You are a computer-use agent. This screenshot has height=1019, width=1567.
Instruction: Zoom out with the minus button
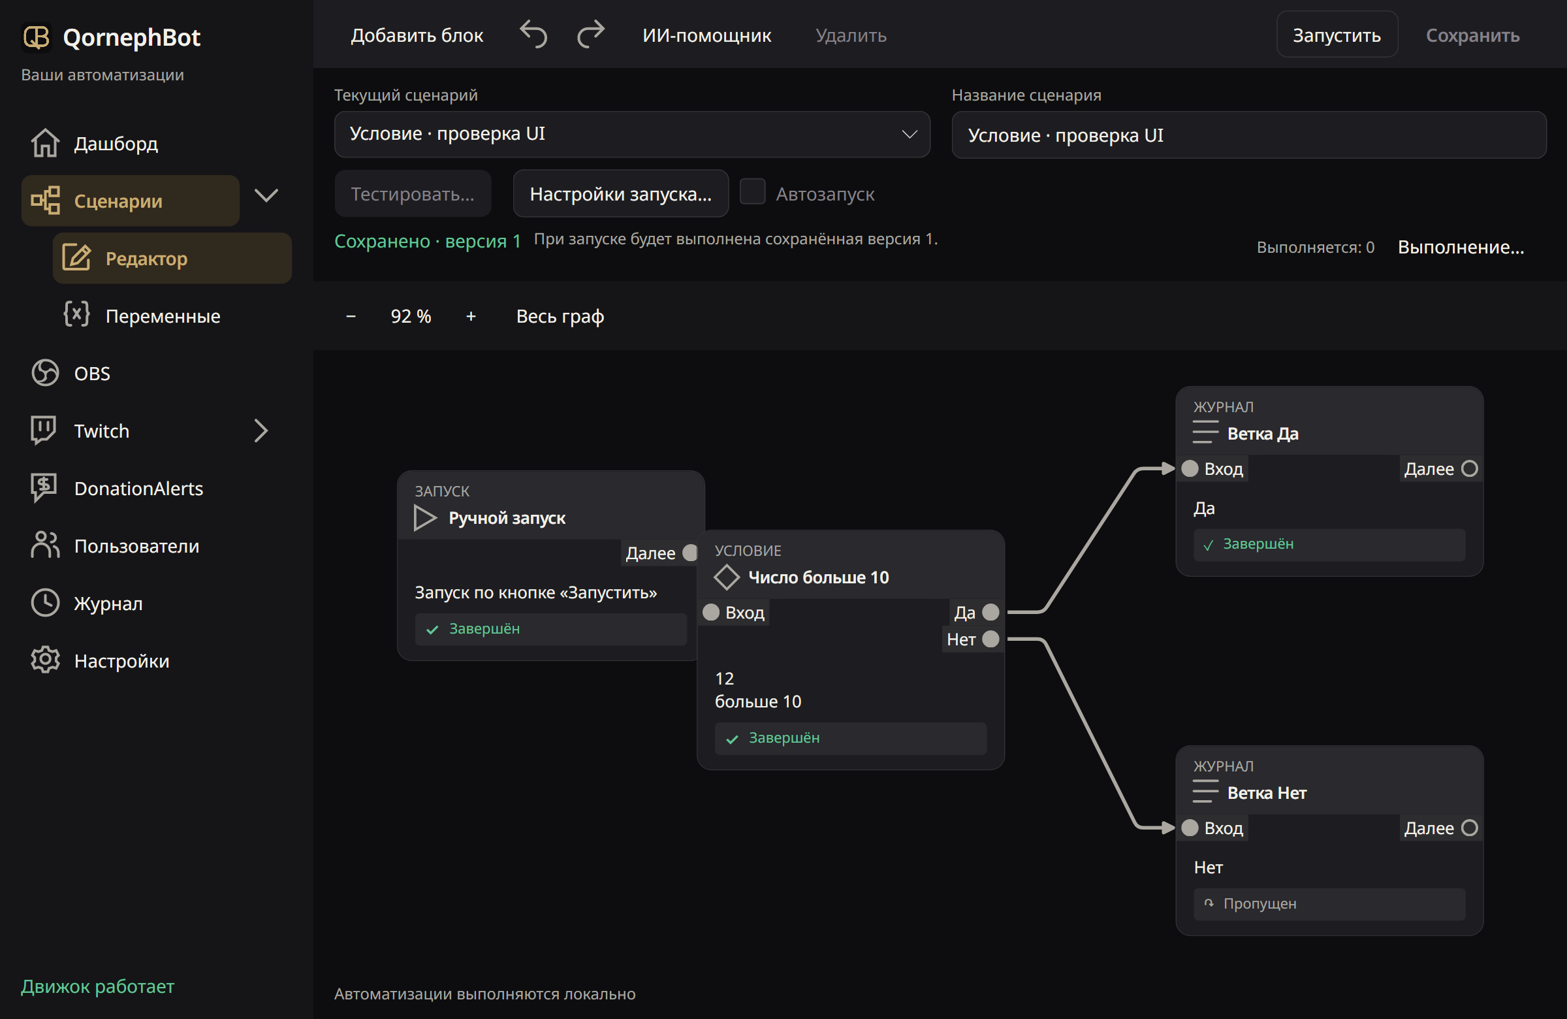point(351,316)
